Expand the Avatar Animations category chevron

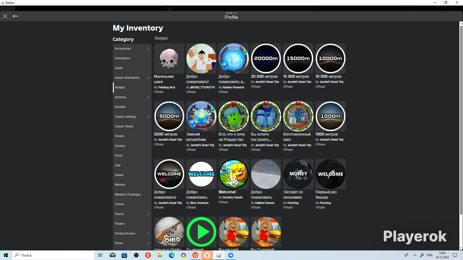coord(148,78)
